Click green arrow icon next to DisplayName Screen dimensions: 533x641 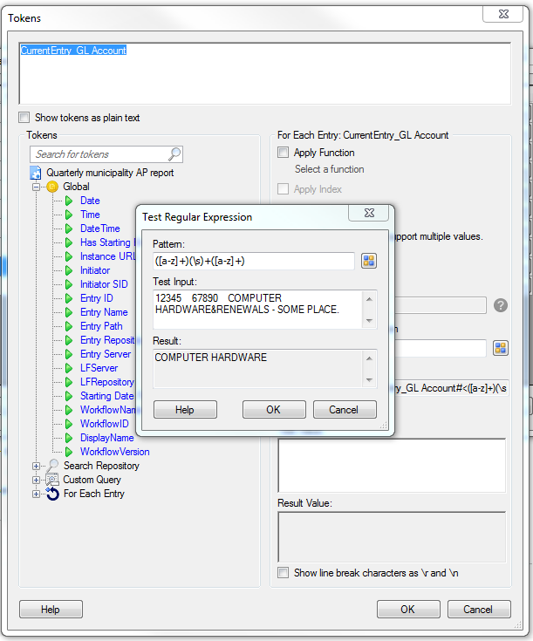pyautogui.click(x=69, y=438)
